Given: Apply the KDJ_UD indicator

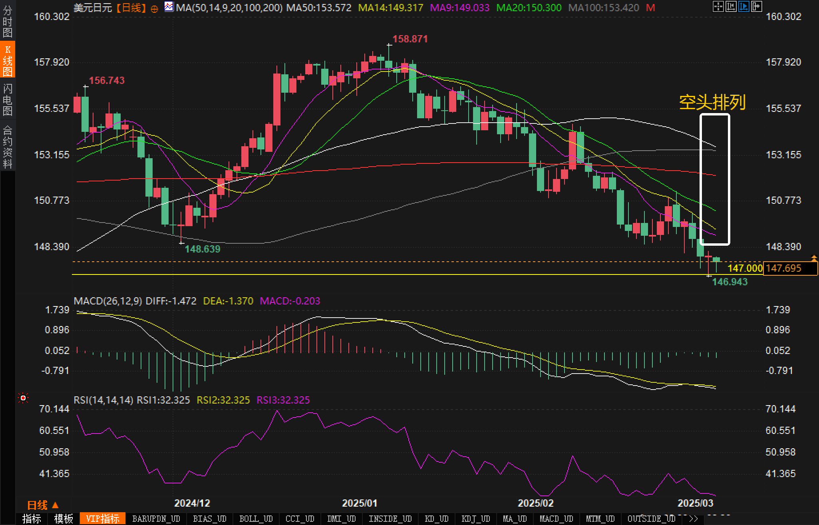Looking at the screenshot, I should tap(476, 519).
